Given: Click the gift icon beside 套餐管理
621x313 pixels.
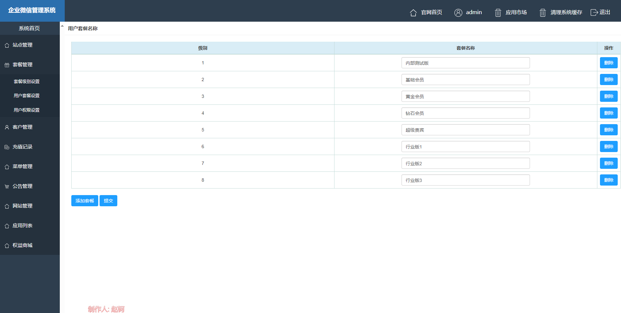Looking at the screenshot, I should click(7, 65).
